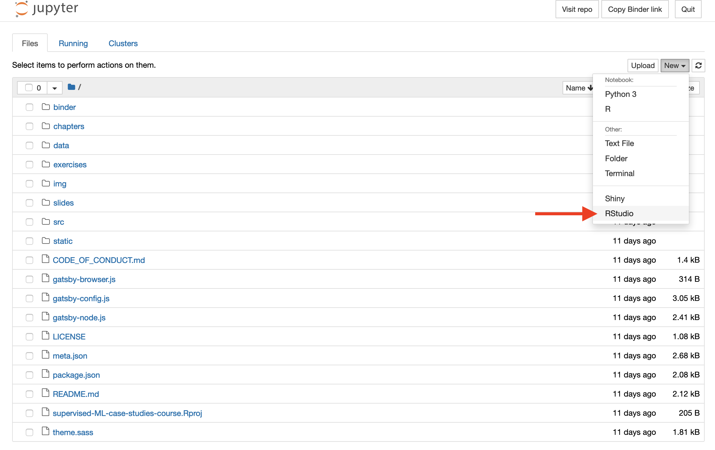
Task: Toggle the select-all checkbox in header
Action: click(x=29, y=88)
